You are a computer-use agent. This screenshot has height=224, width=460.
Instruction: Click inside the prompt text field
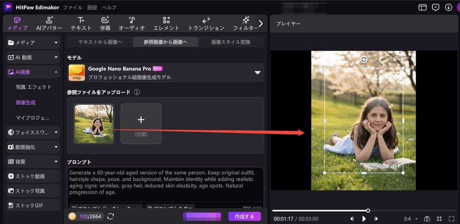point(165,185)
